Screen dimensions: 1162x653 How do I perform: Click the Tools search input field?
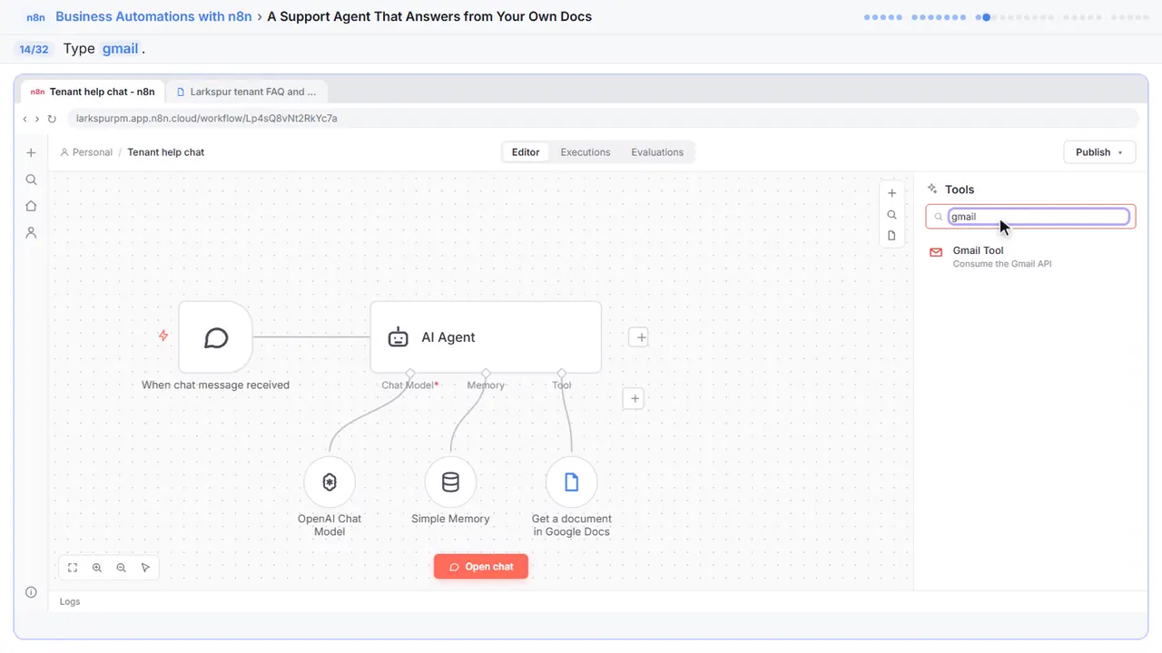[1039, 217]
